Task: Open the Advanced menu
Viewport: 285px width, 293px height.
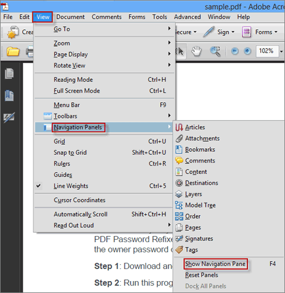Action: (188, 17)
